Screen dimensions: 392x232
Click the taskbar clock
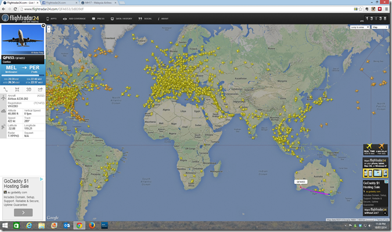click(x=380, y=226)
